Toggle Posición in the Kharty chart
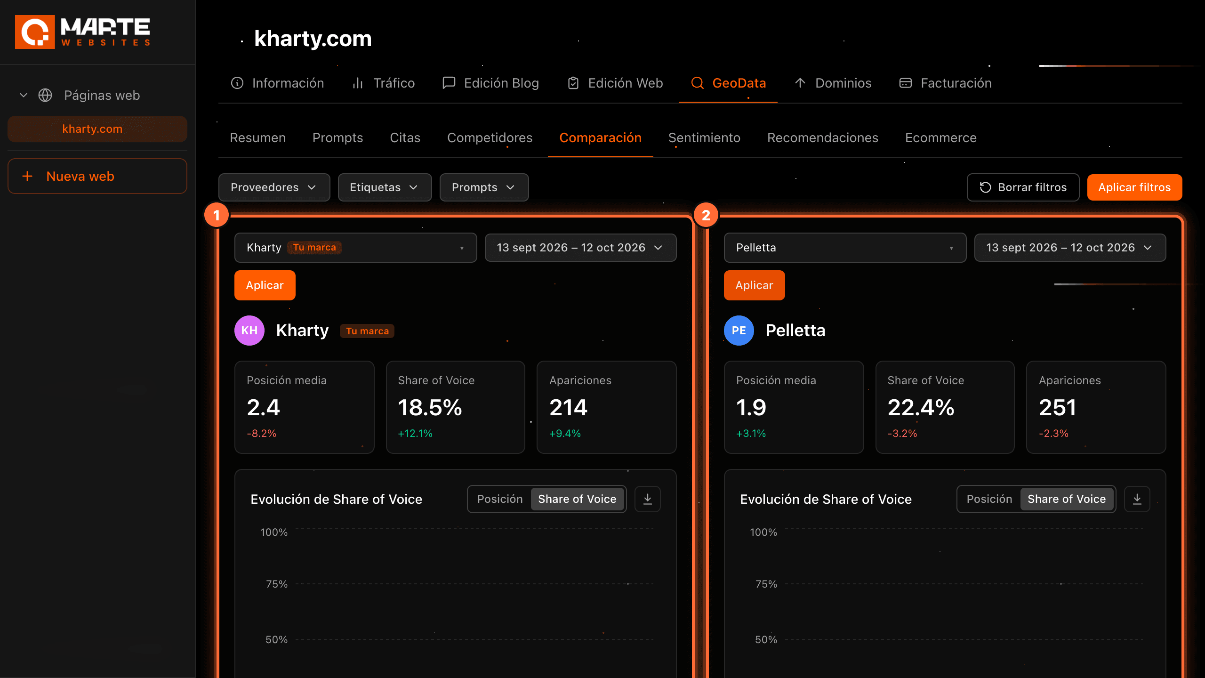 tap(500, 499)
